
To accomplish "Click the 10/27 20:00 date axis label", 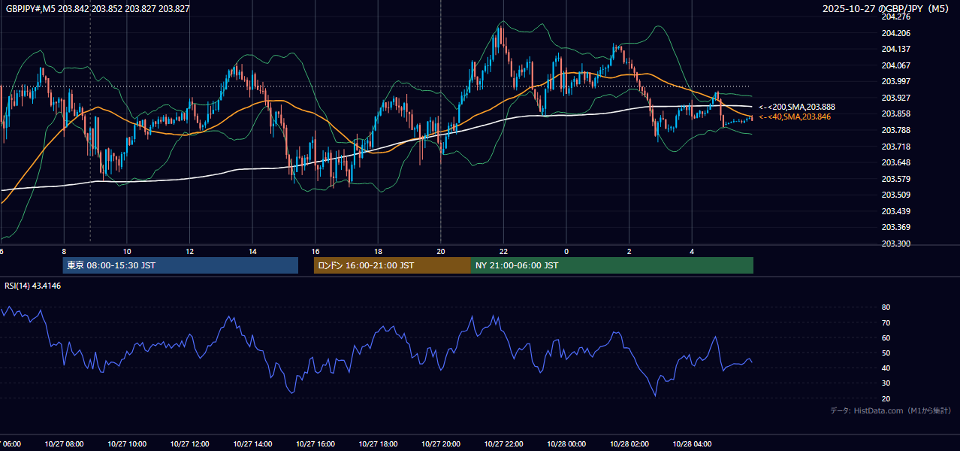I will point(441,444).
